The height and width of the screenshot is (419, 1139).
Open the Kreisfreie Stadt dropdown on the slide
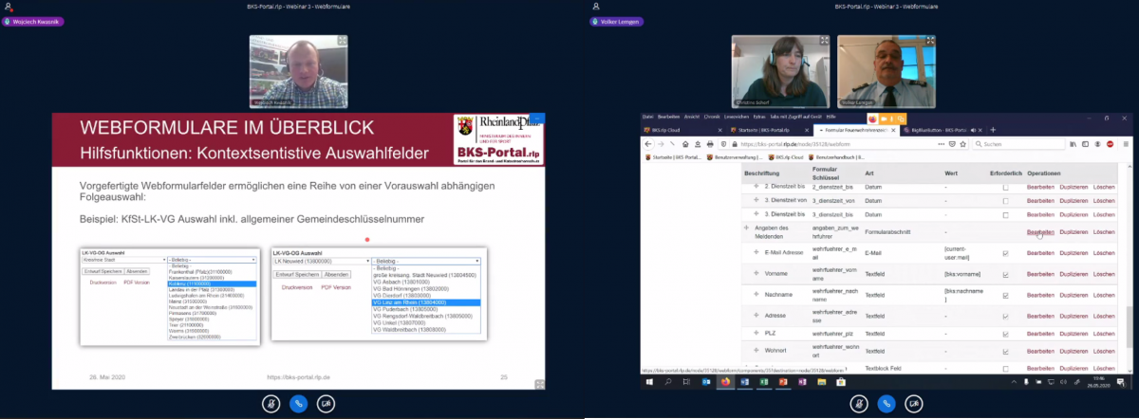123,259
